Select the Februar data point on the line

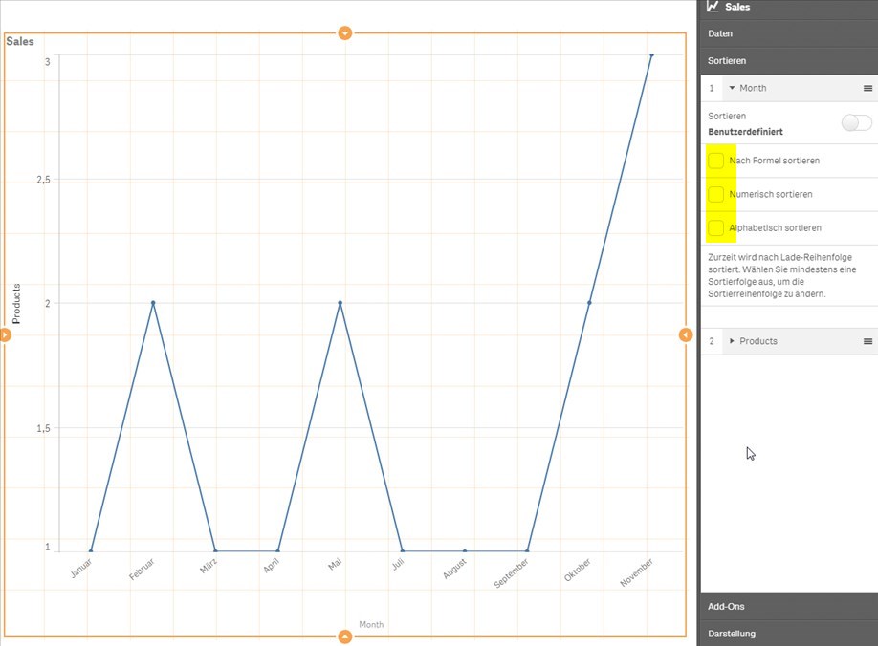click(x=153, y=303)
